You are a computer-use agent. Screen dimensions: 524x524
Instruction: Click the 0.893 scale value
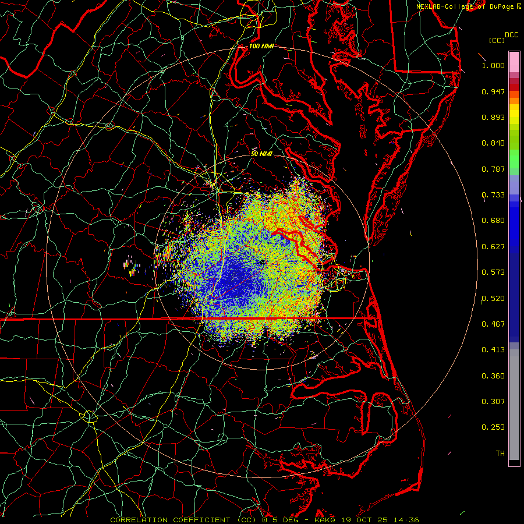pos(493,117)
